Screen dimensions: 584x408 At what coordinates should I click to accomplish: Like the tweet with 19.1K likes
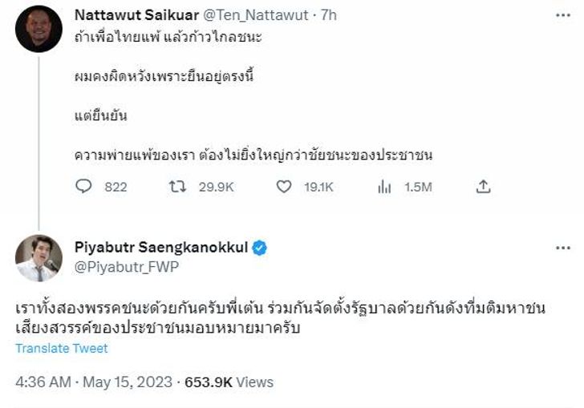(x=283, y=187)
